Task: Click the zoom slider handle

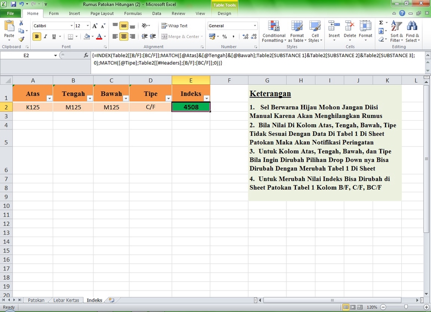Action: [406, 307]
